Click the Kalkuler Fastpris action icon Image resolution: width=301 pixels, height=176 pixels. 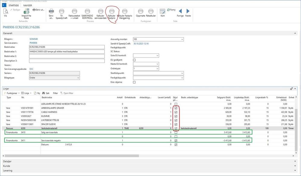112,11
